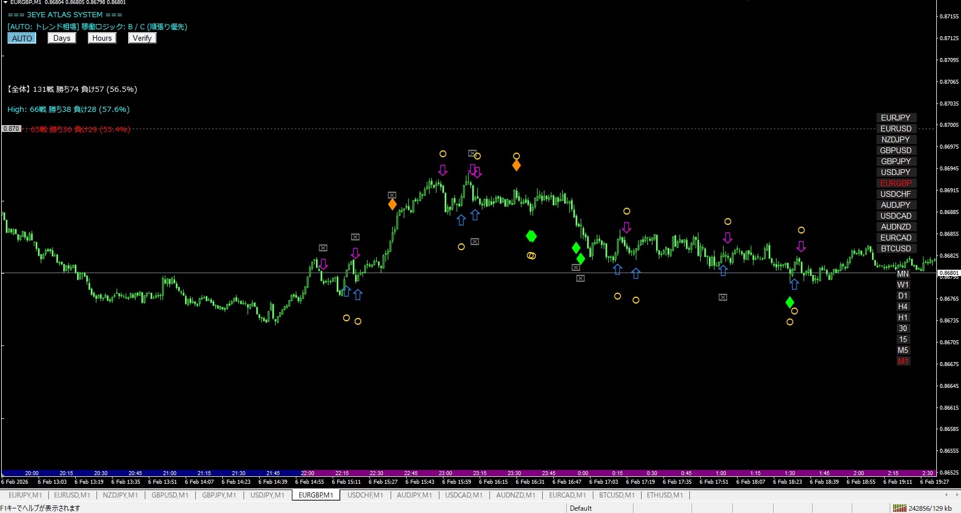Open the USDCHF,M1 chart tab
961x513 pixels.
(x=365, y=495)
